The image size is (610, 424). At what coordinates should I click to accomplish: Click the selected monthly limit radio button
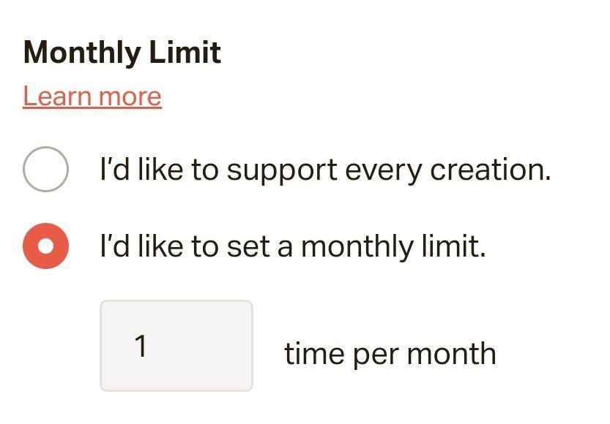(46, 246)
